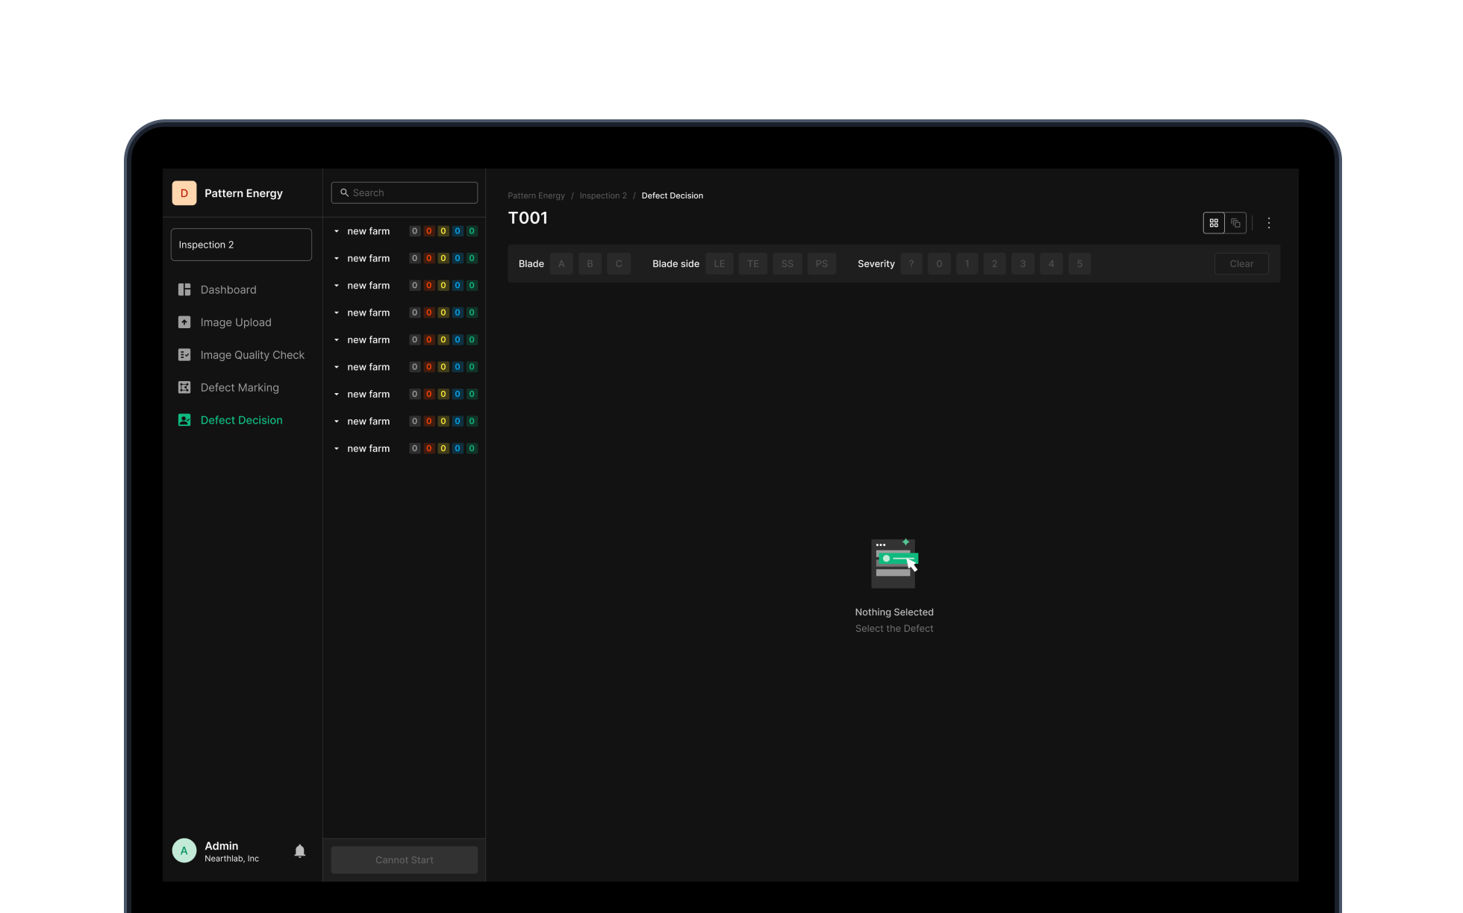The height and width of the screenshot is (913, 1463).
Task: Open Defect Decision menu item
Action: (x=241, y=421)
